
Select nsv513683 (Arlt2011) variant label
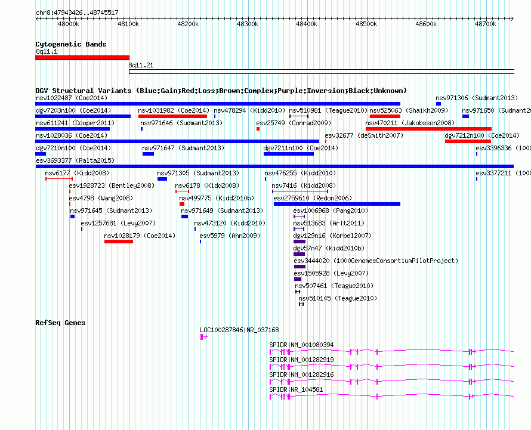pyautogui.click(x=329, y=223)
